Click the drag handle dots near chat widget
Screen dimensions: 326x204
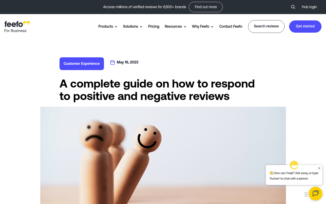click(306, 194)
